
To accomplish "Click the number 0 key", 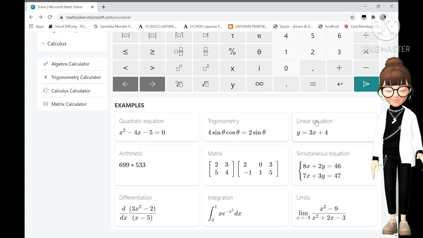I will coord(286,68).
